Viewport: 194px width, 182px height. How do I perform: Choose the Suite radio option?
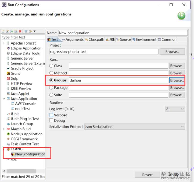pyautogui.click(x=51, y=95)
